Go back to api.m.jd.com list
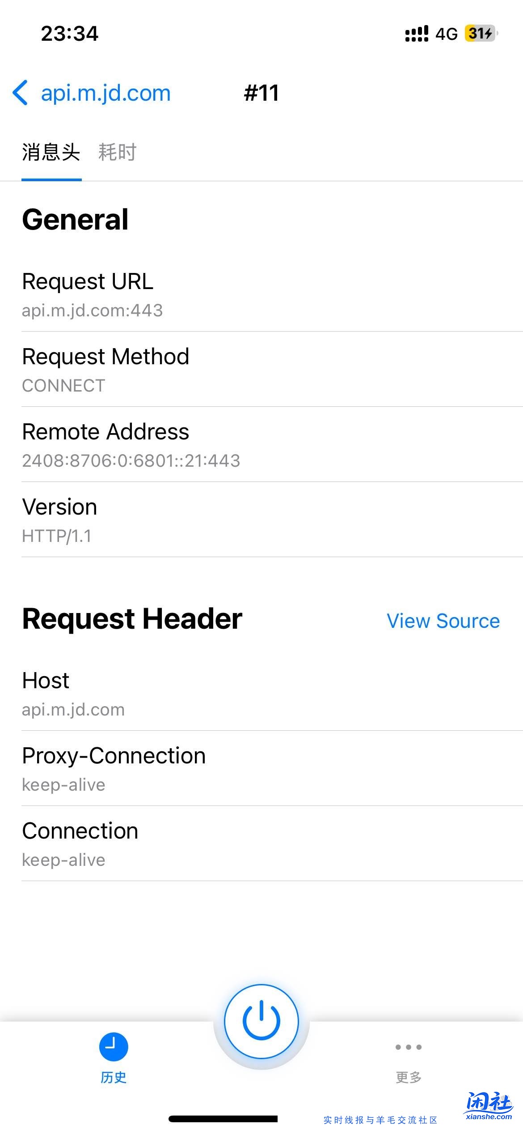Viewport: 523px width, 1133px height. (x=105, y=93)
